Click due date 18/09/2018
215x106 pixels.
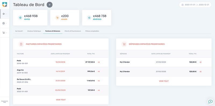(x=60, y=62)
